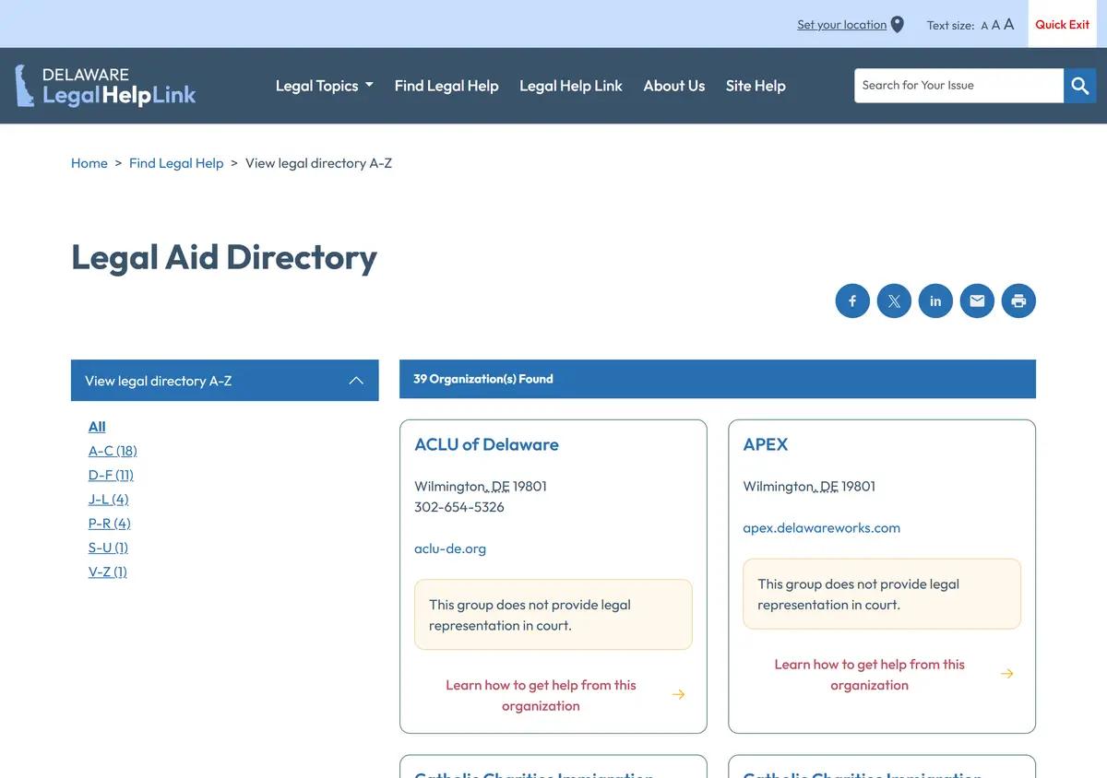Screen dimensions: 1107x778
Task: Click arrow icon in ACLU of Delaware card
Action: (678, 695)
